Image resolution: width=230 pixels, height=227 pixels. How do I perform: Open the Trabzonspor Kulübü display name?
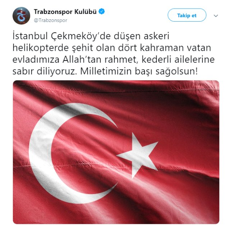click(x=65, y=12)
